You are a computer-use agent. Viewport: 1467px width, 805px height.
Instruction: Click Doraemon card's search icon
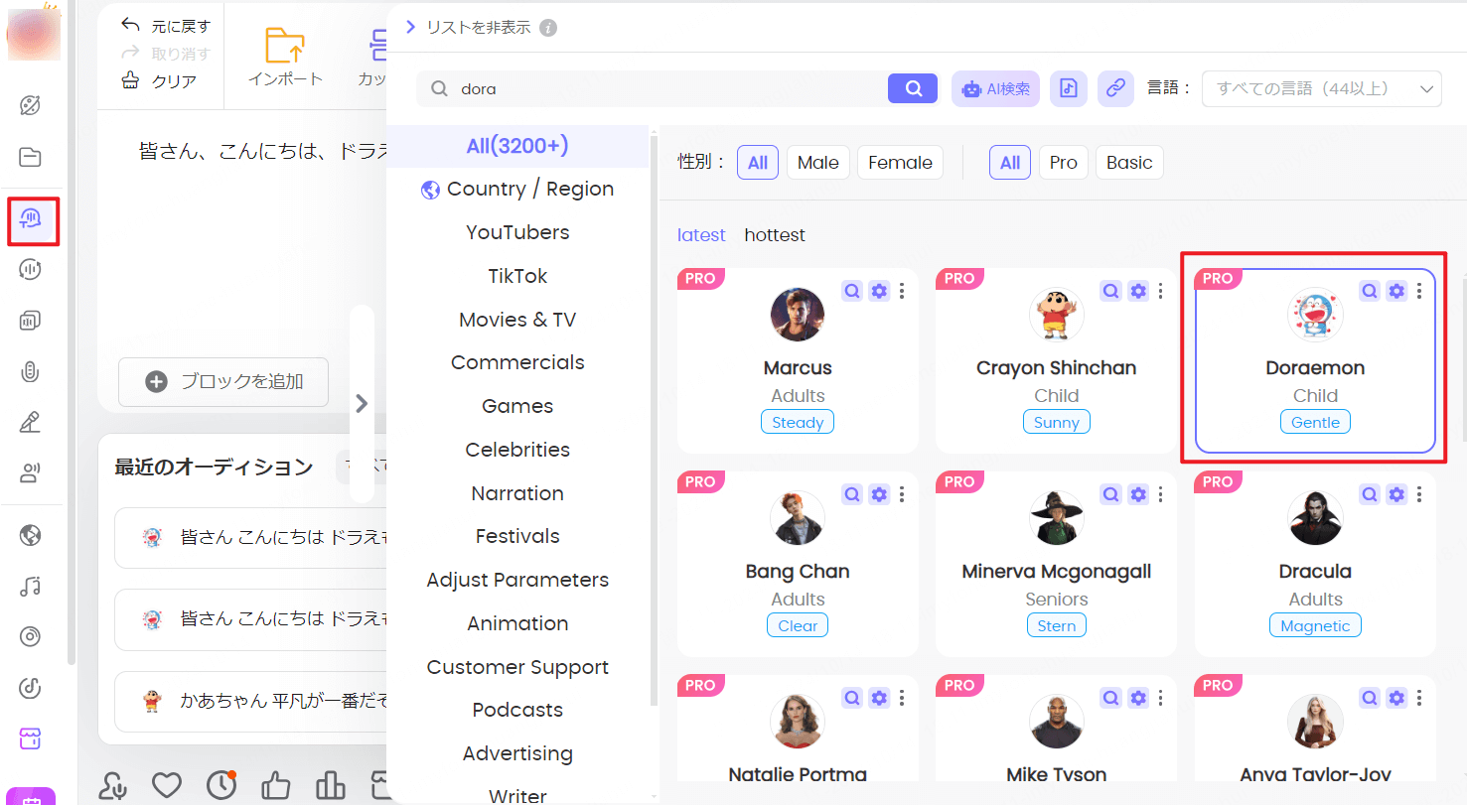coord(1370,291)
